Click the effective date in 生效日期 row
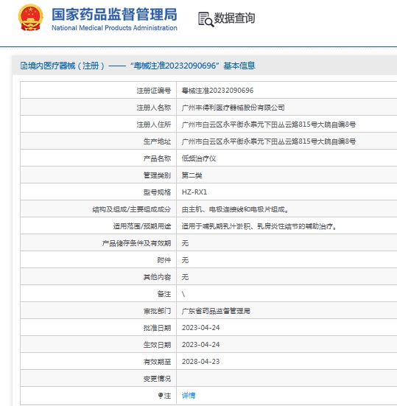This screenshot has width=397, height=406. tap(200, 345)
